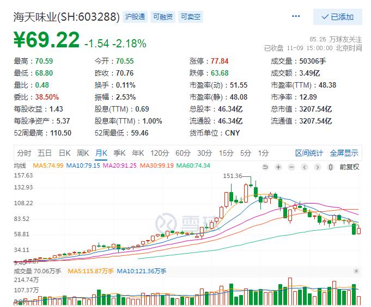The width and height of the screenshot is (371, 307).
Task: Click the current price ¥69.22
Action: click(x=47, y=40)
